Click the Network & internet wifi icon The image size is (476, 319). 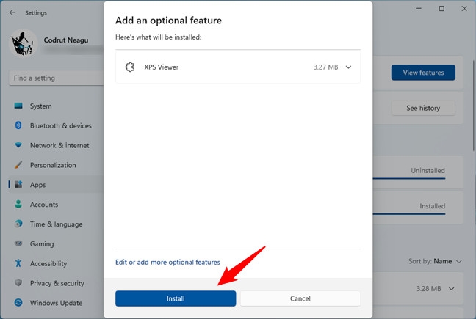18,146
